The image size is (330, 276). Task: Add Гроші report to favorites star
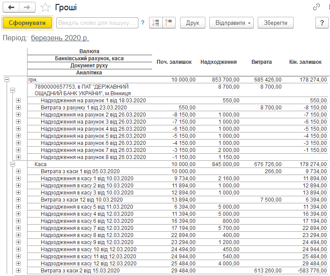click(x=45, y=8)
